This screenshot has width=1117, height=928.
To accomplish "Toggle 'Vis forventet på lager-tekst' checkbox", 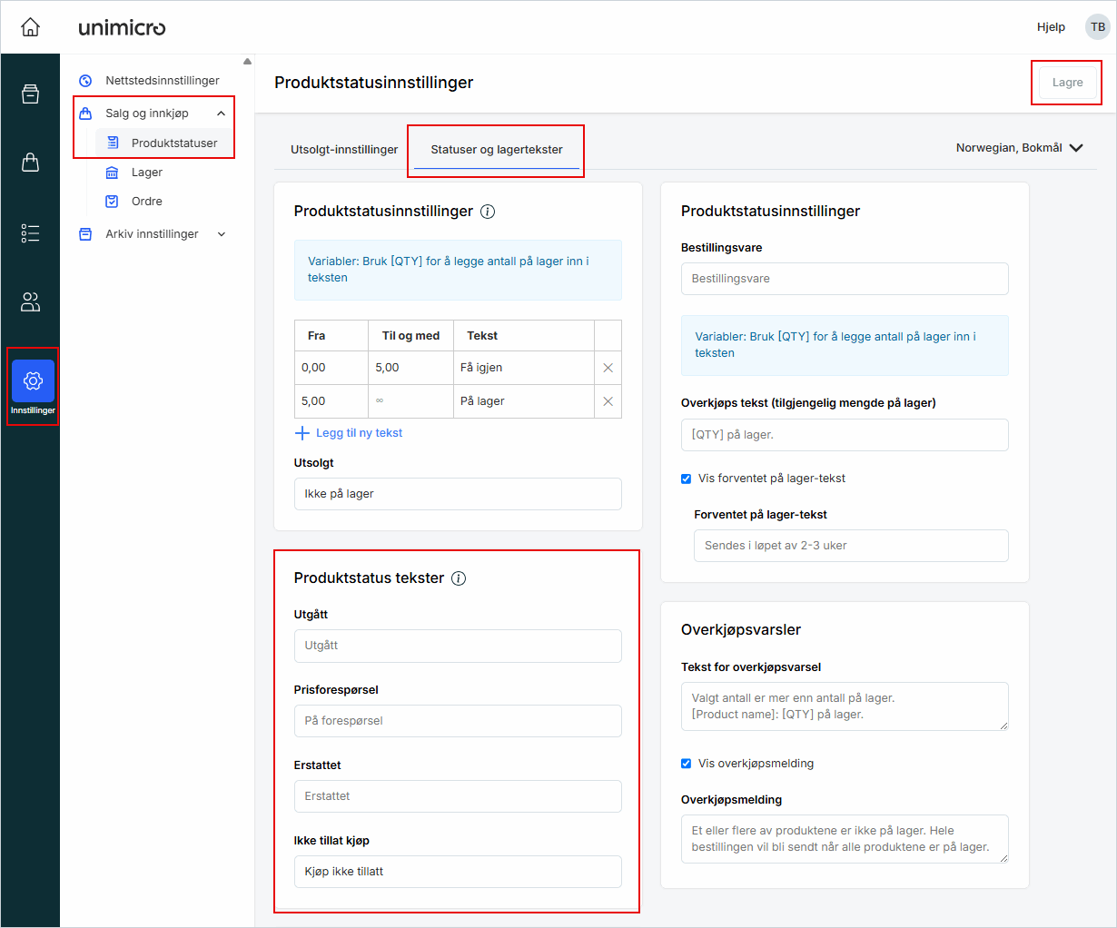I will pyautogui.click(x=687, y=479).
